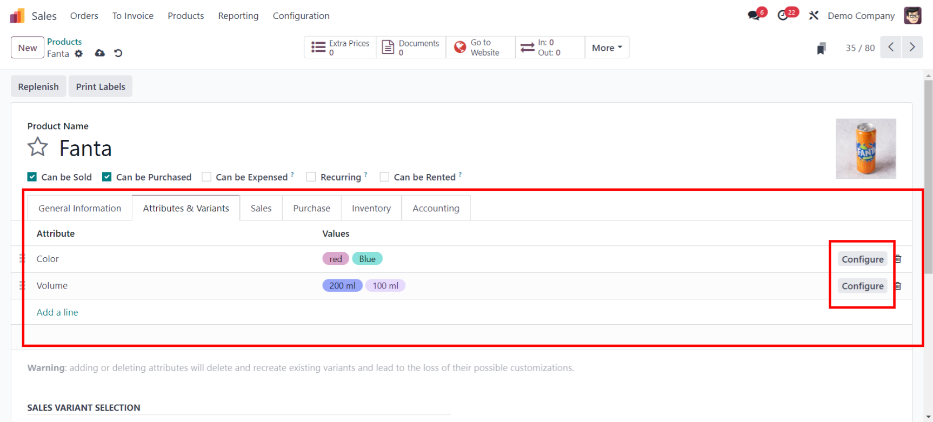
Task: Mark Fanta as favorite star
Action: click(38, 147)
